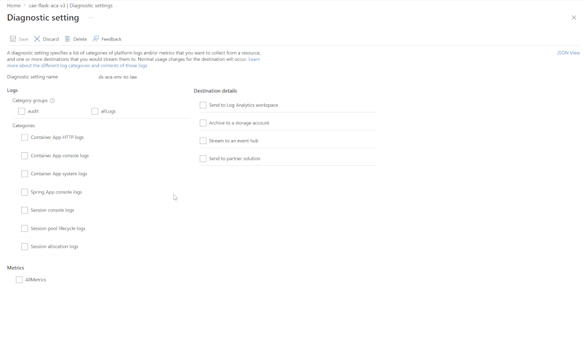This screenshot has width=585, height=348.
Task: Click the Metrics section heading
Action: coord(16,268)
